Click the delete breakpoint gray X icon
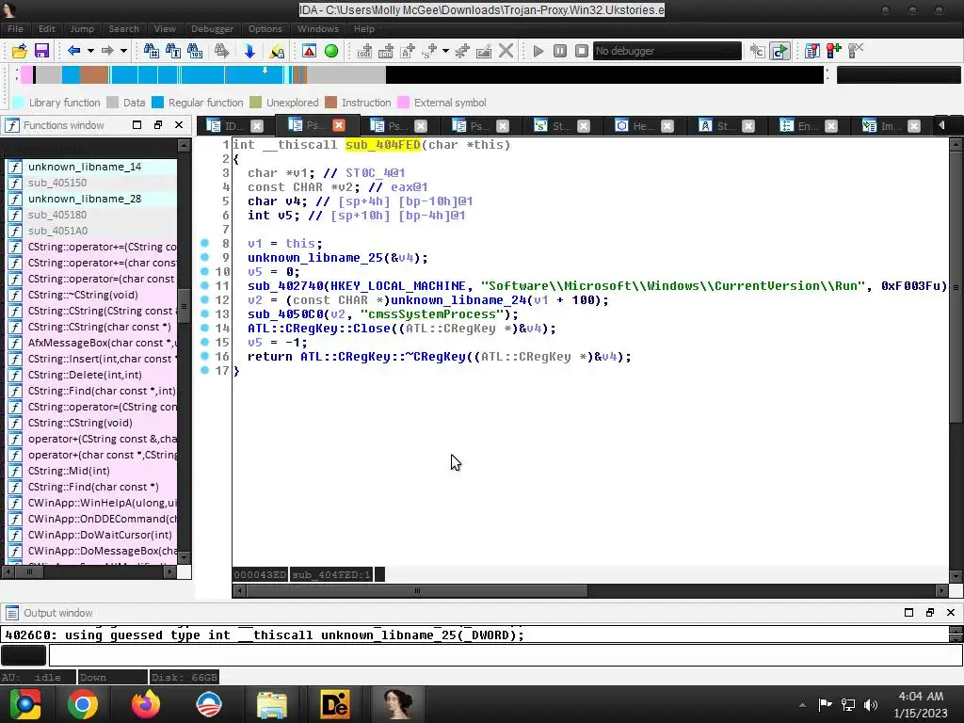This screenshot has width=964, height=723. pyautogui.click(x=856, y=51)
